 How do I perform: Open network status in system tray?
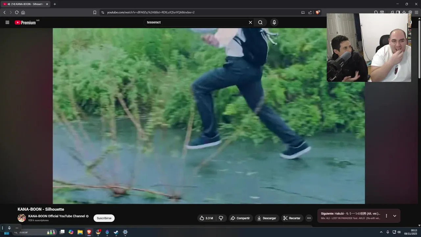394,232
